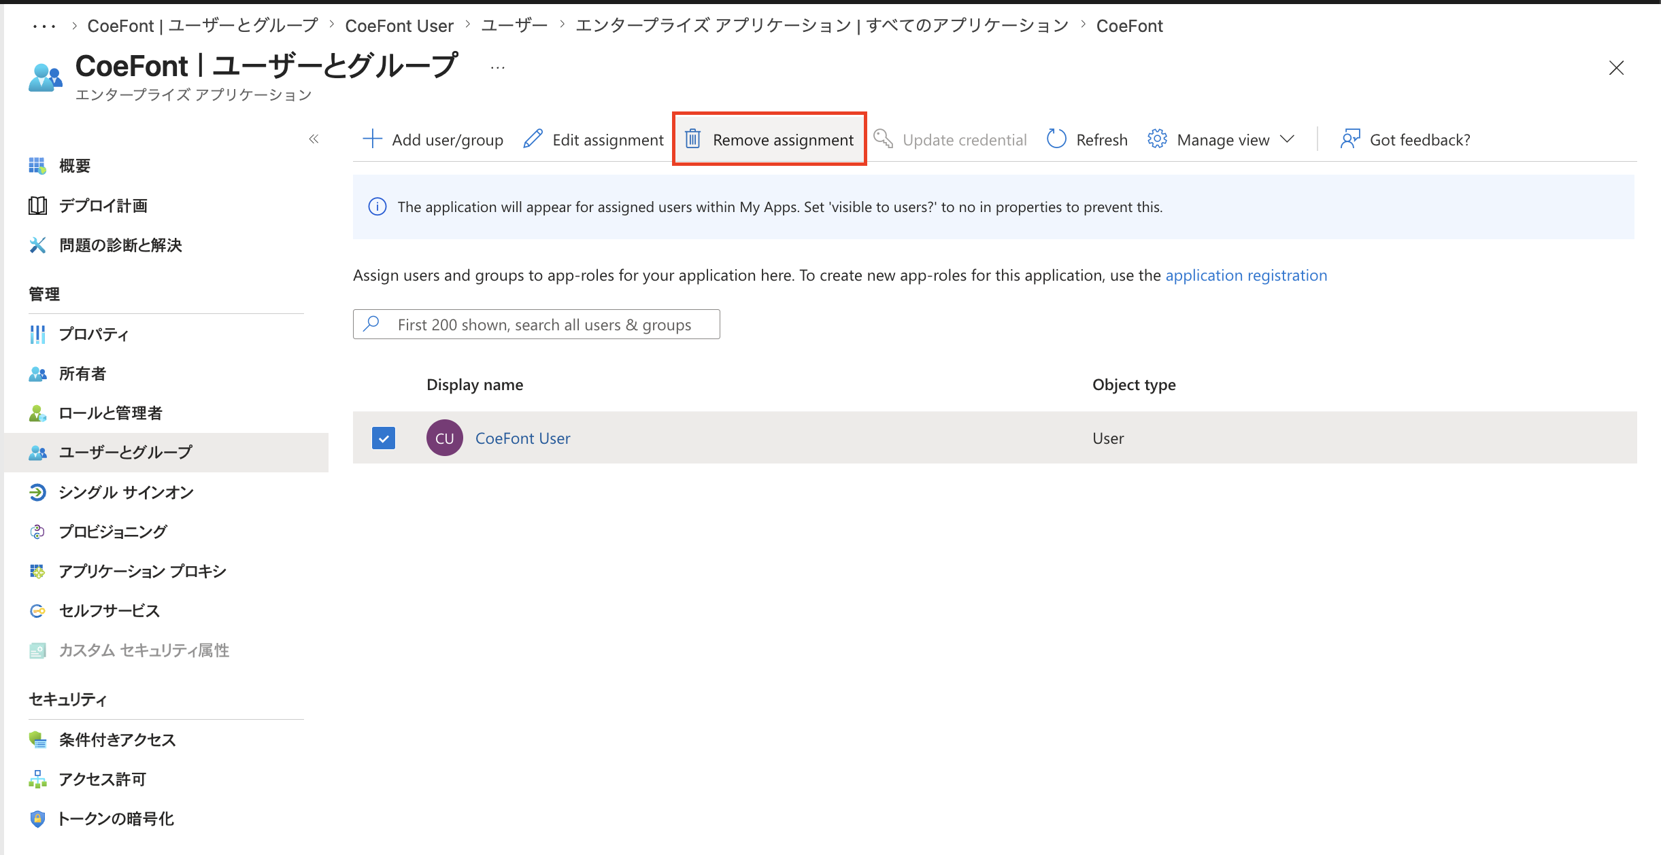Go to すべてのアプリケーション breadcrumb
The image size is (1661, 855).
[822, 26]
